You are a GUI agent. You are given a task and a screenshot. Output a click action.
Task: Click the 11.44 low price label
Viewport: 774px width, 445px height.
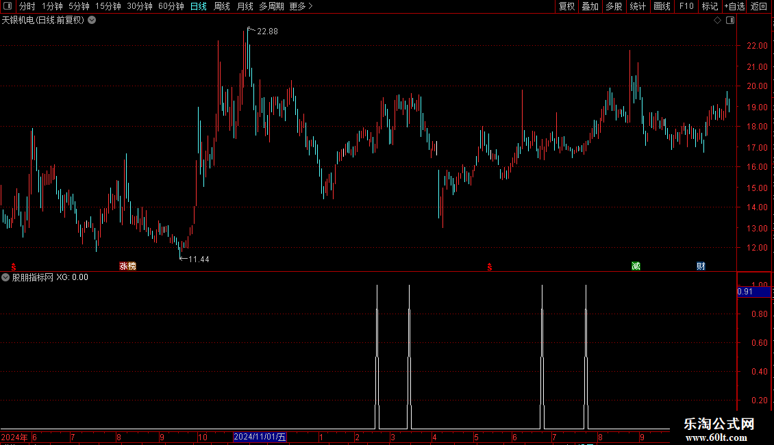(x=199, y=259)
